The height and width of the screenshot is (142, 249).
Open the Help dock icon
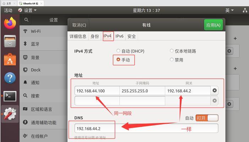click(10, 78)
